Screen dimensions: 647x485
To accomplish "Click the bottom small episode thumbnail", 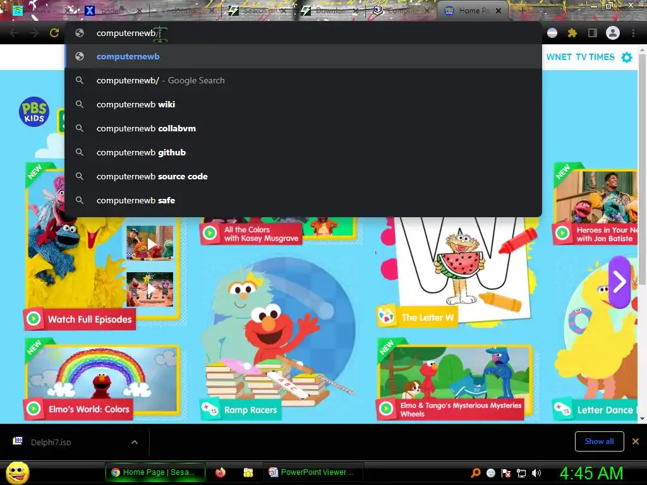I will (x=149, y=289).
